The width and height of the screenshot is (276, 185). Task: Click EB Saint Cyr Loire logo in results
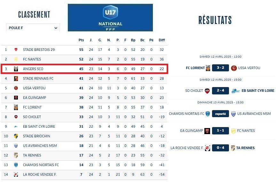click(236, 91)
